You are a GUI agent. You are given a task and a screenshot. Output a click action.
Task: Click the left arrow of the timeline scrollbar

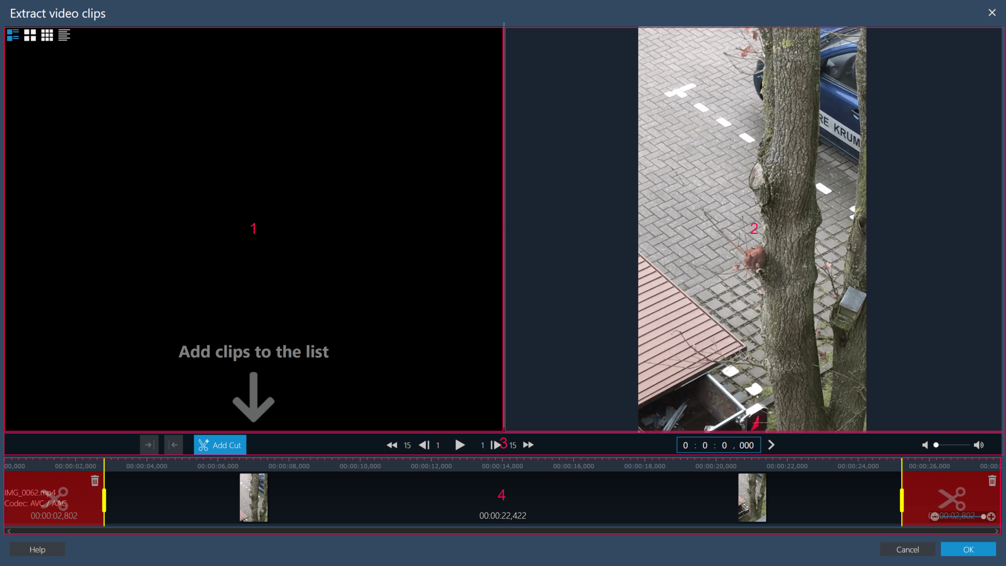tap(9, 531)
